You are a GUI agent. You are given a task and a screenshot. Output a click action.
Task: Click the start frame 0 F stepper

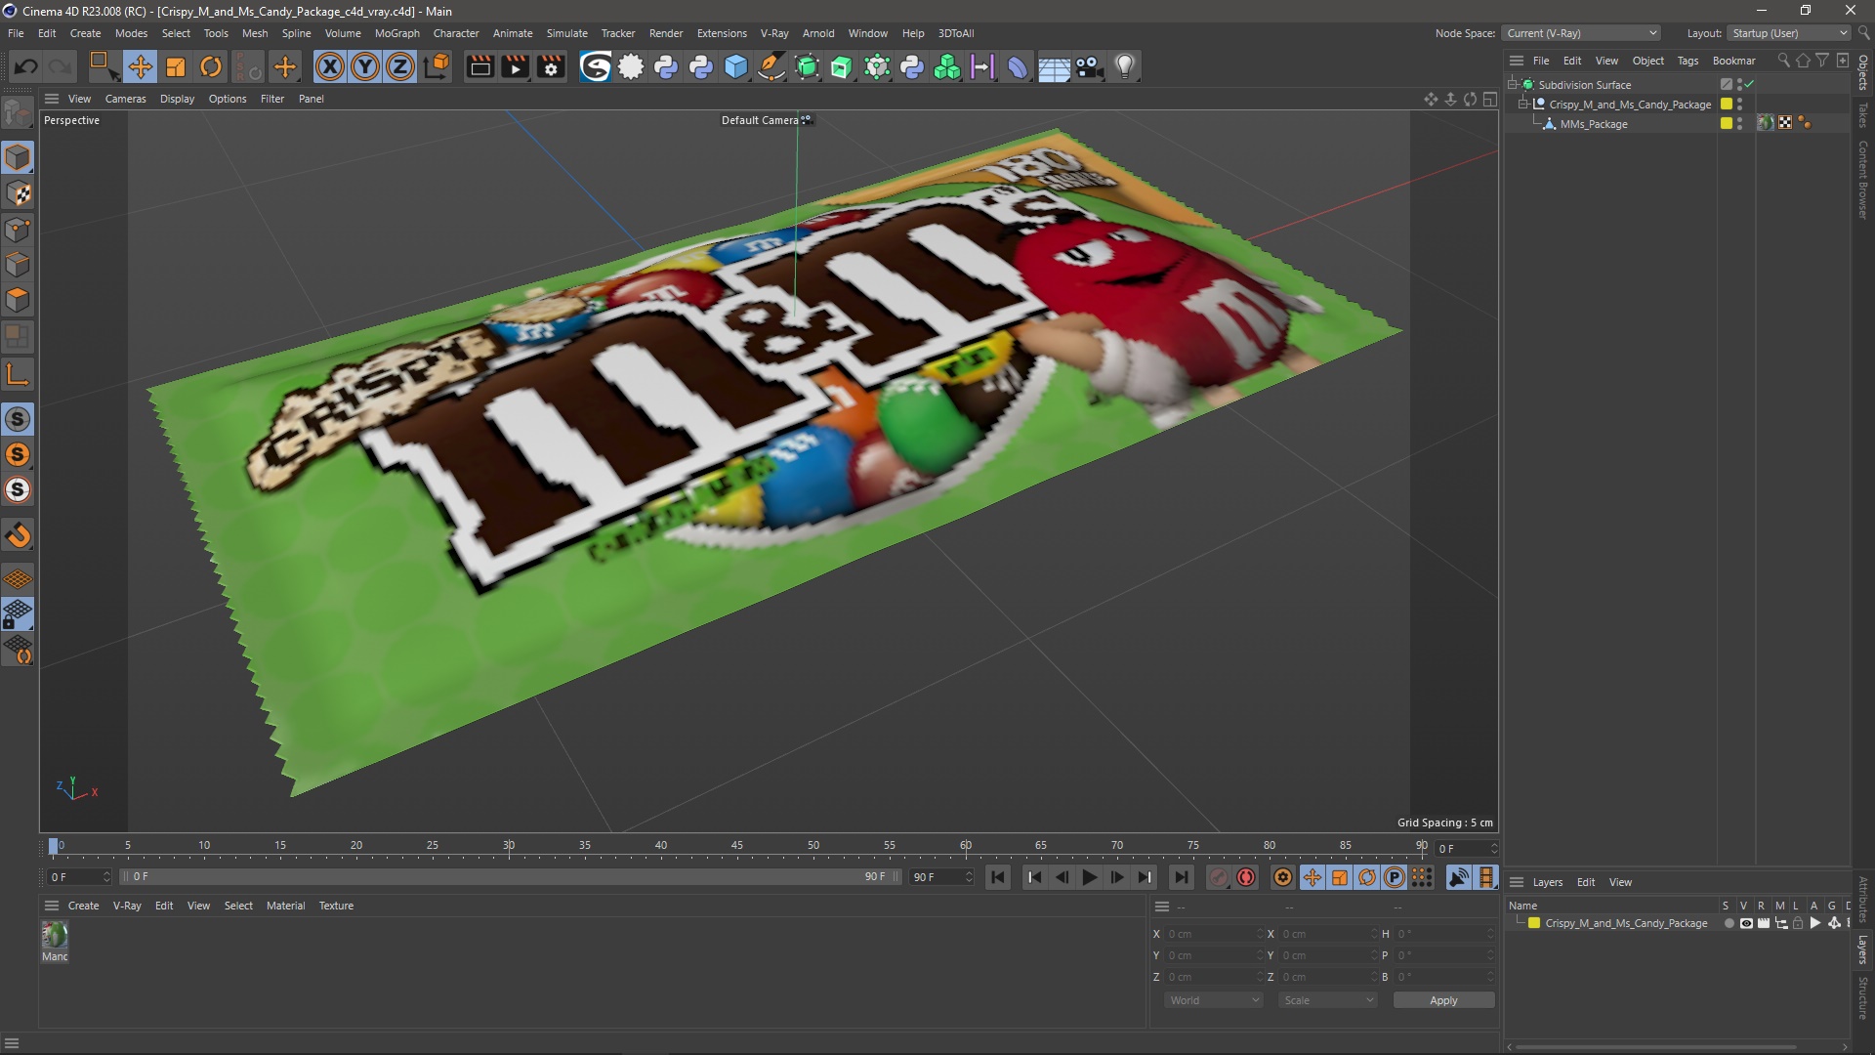point(106,877)
